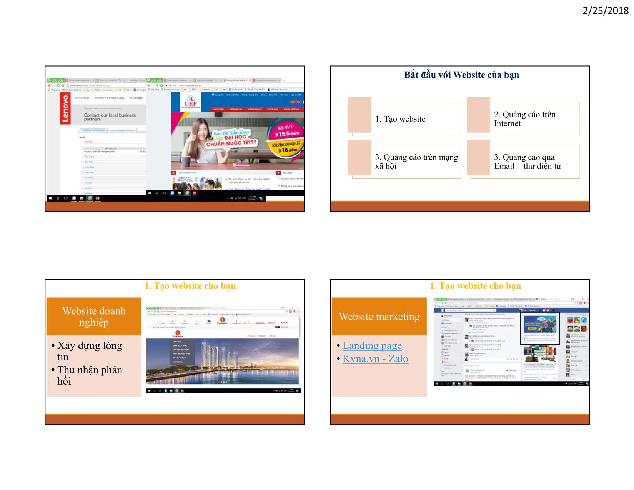Screen dimensions: 634x490
Task: Open SUPPORT menu on Lenovo page
Action: pyautogui.click(x=136, y=98)
